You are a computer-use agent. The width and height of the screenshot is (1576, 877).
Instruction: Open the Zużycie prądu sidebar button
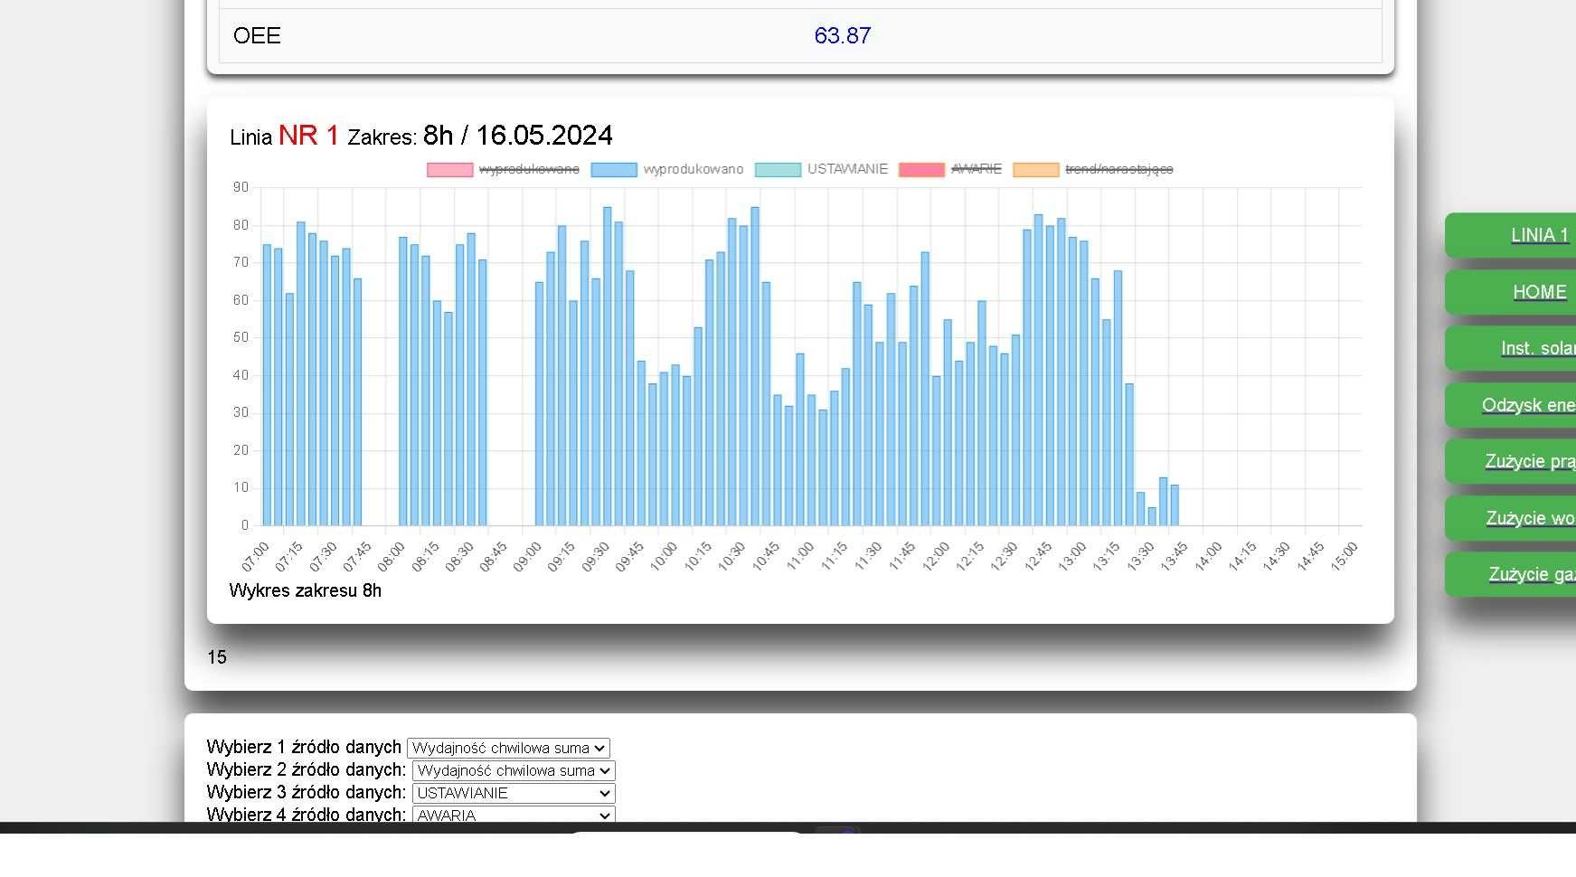[x=1510, y=461]
